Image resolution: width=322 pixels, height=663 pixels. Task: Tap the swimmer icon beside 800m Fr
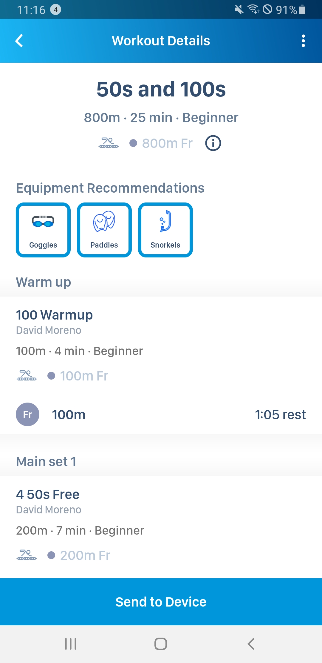click(x=109, y=143)
